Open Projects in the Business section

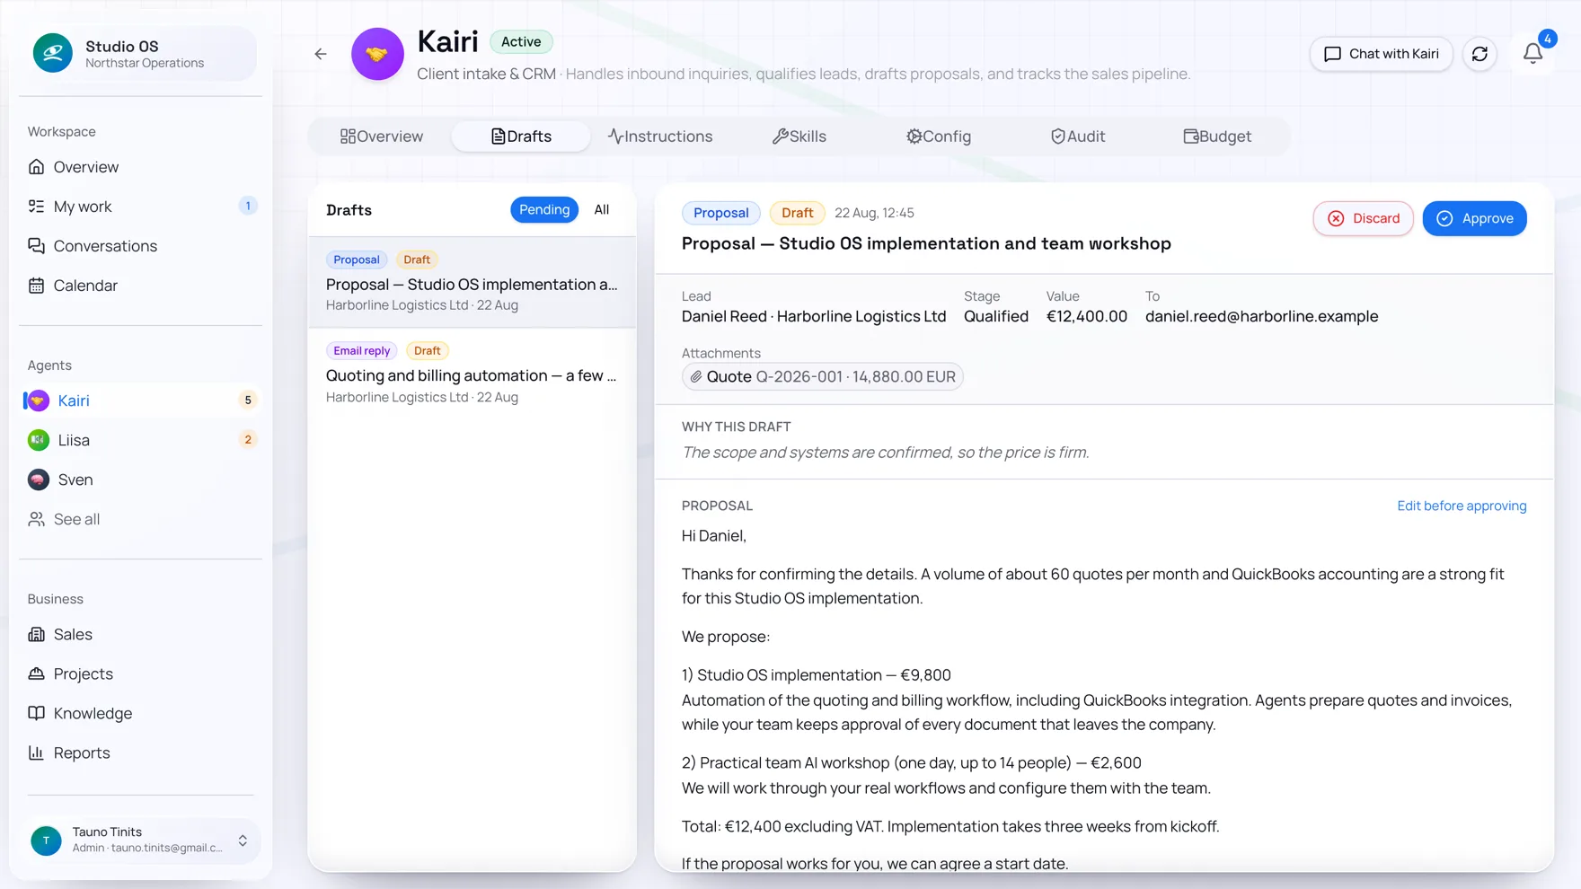140,673
